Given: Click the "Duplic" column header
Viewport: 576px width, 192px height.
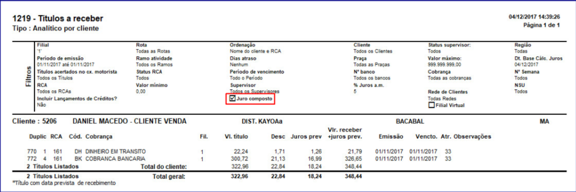Looking at the screenshot, I should 38,137.
